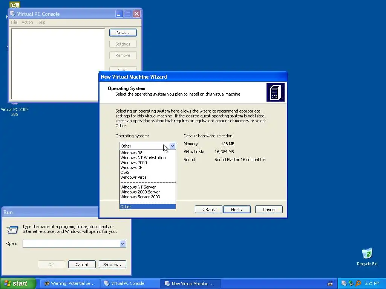Choose Windows NT Workstation in the dropdown list
This screenshot has height=289, width=386.
click(x=148, y=158)
